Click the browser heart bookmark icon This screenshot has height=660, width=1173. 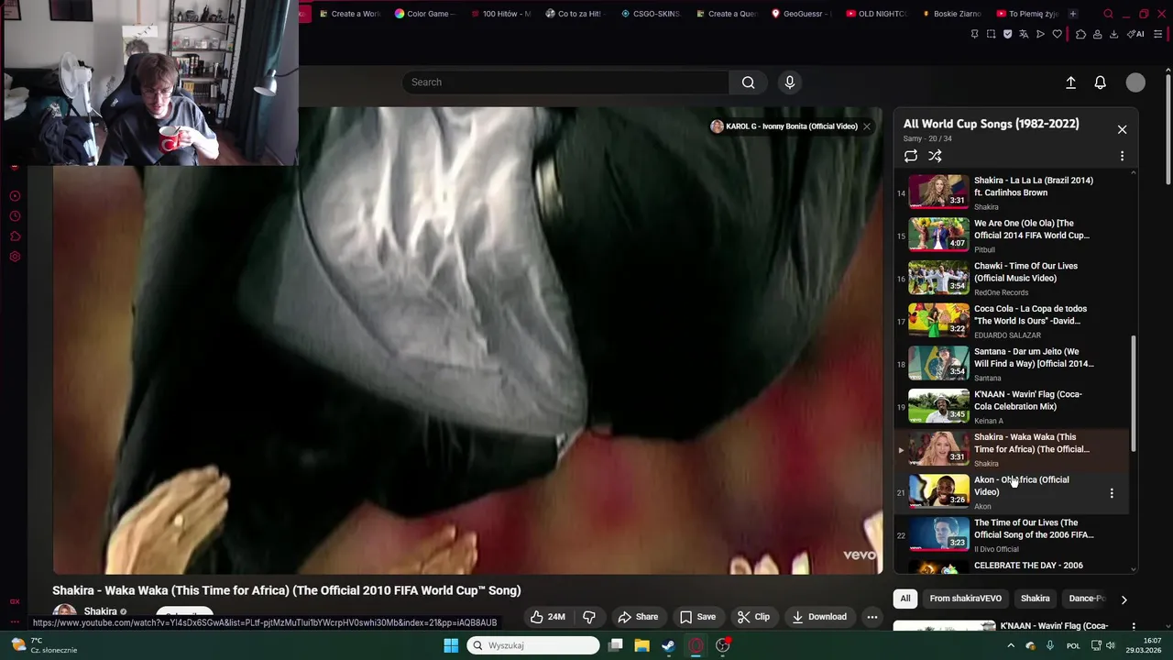tap(1057, 34)
